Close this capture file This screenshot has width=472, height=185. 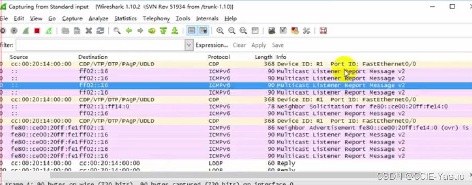coord(89,31)
